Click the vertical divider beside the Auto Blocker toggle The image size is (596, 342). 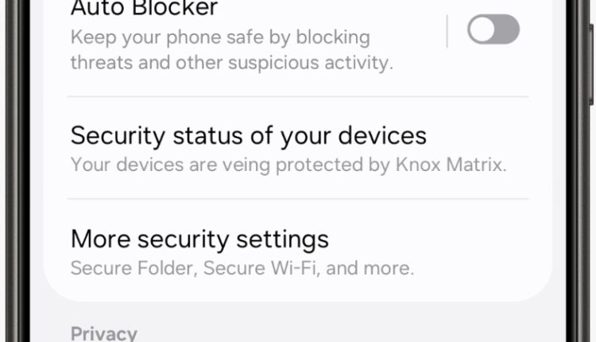447,32
